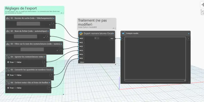Image resolution: width=204 pixels, height=102 pixels.
Task: Click the T/F icon of node 05 Convertir les quantités
Action: (8, 70)
